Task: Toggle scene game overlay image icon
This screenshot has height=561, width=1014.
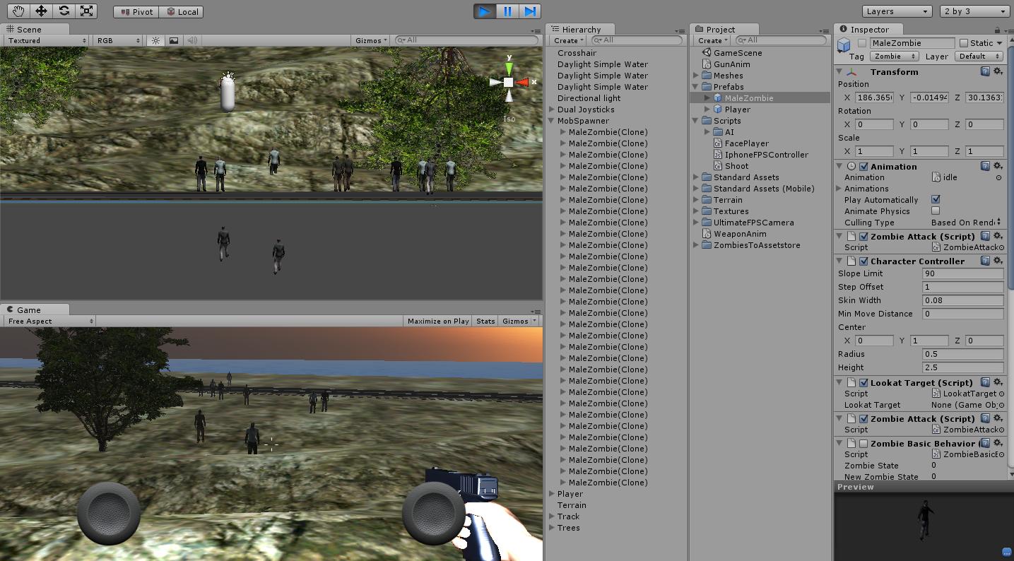Action: [174, 40]
